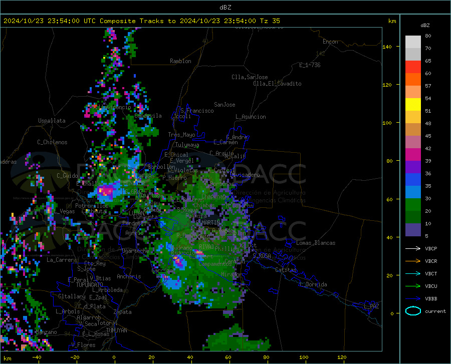The width and height of the screenshot is (451, 364).
Task: Select the green 20 dBZ color swatch
Action: [x=413, y=205]
